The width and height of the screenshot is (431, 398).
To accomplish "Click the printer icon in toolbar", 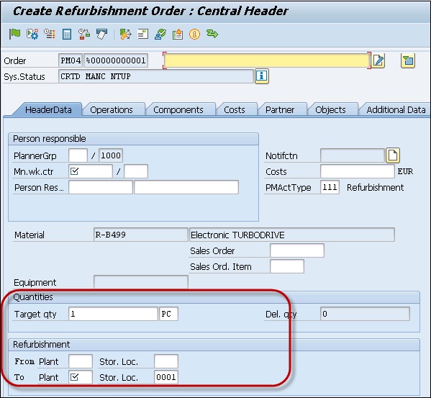I will point(101,34).
